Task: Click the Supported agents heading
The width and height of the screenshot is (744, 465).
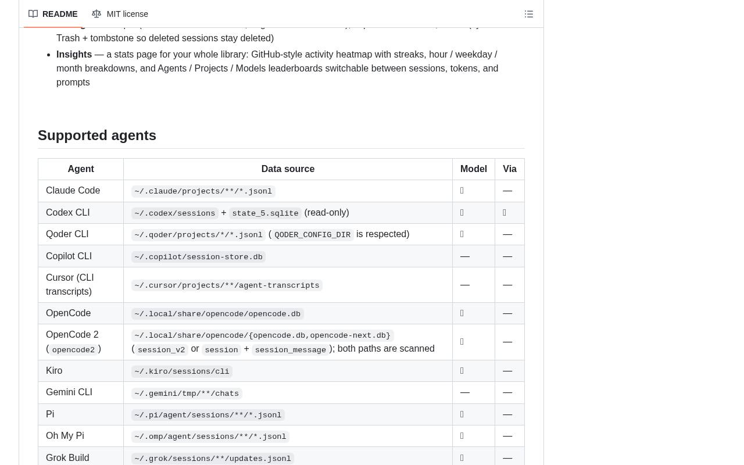Action: [x=97, y=135]
